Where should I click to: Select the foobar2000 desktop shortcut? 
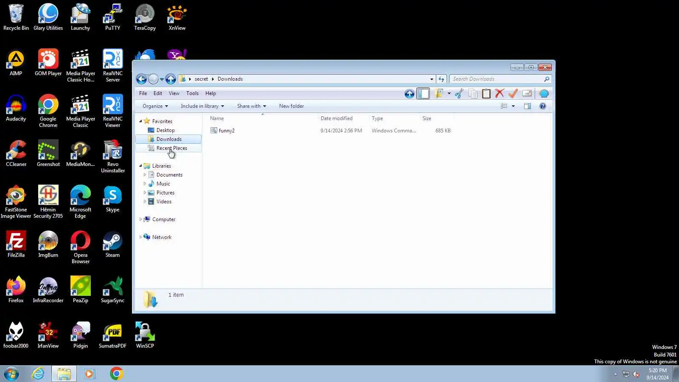[x=16, y=336]
